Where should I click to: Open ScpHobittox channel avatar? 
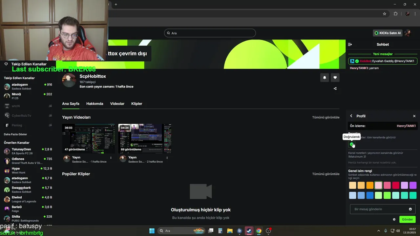pos(69,80)
